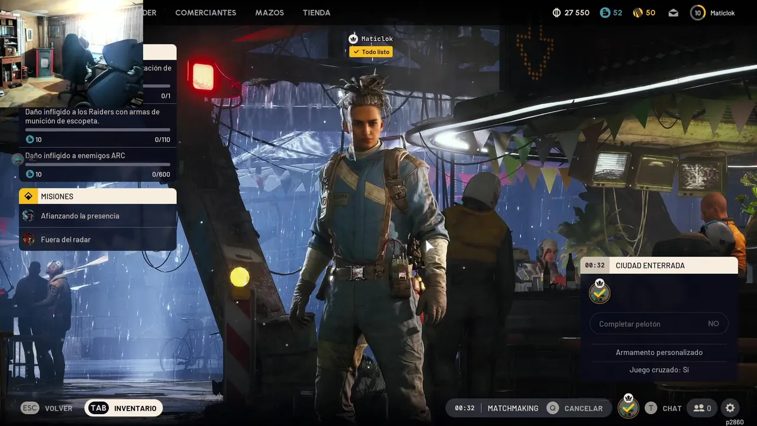Click the 27 550 coin currency icon
This screenshot has height=426, width=757.
point(557,12)
